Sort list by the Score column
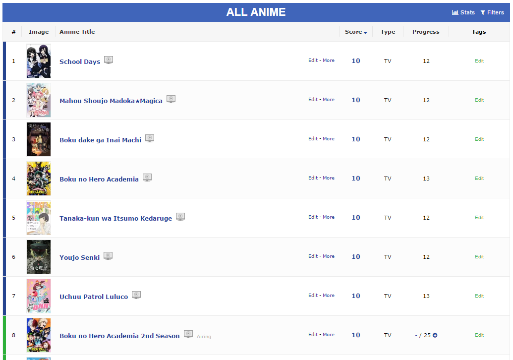Screen dimensions: 513x360 click(x=356, y=32)
